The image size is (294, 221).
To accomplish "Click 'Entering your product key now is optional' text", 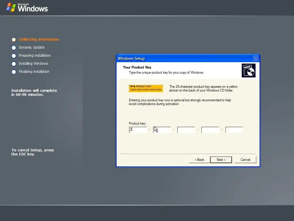I will click(x=180, y=102).
